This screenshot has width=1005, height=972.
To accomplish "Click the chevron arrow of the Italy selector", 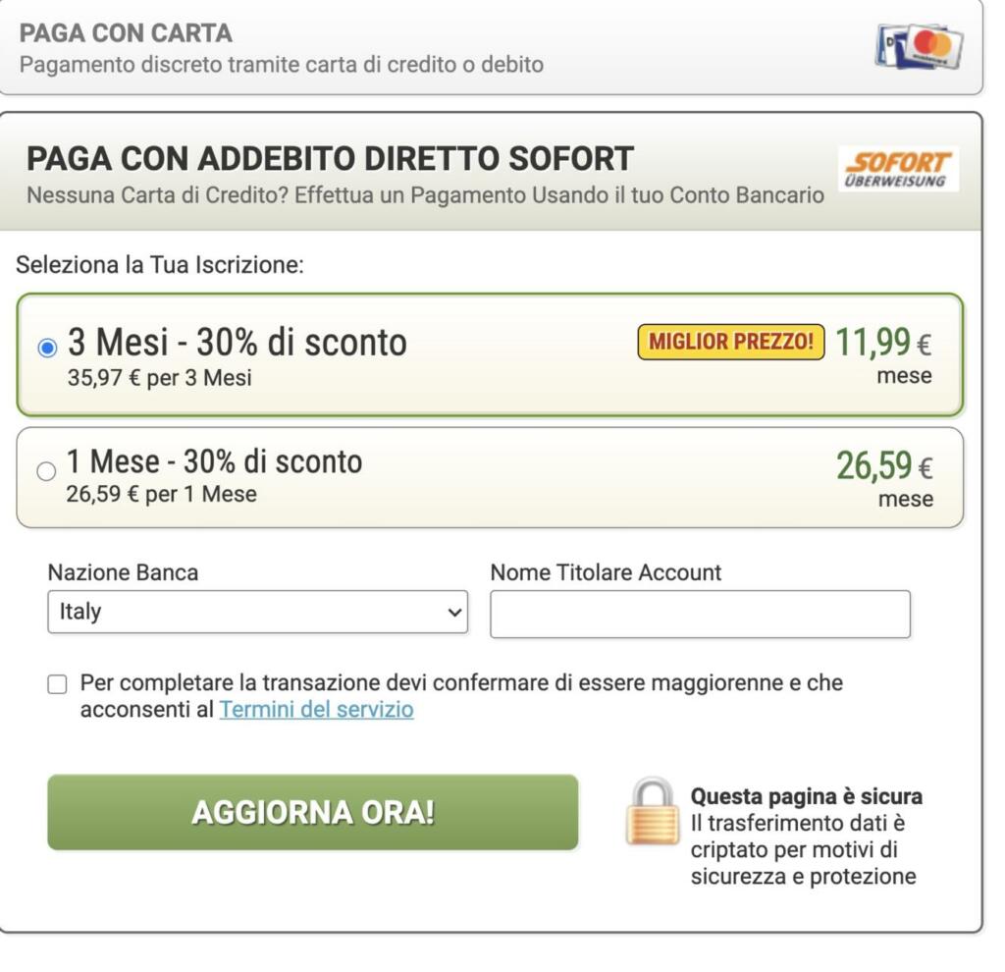I will [453, 612].
